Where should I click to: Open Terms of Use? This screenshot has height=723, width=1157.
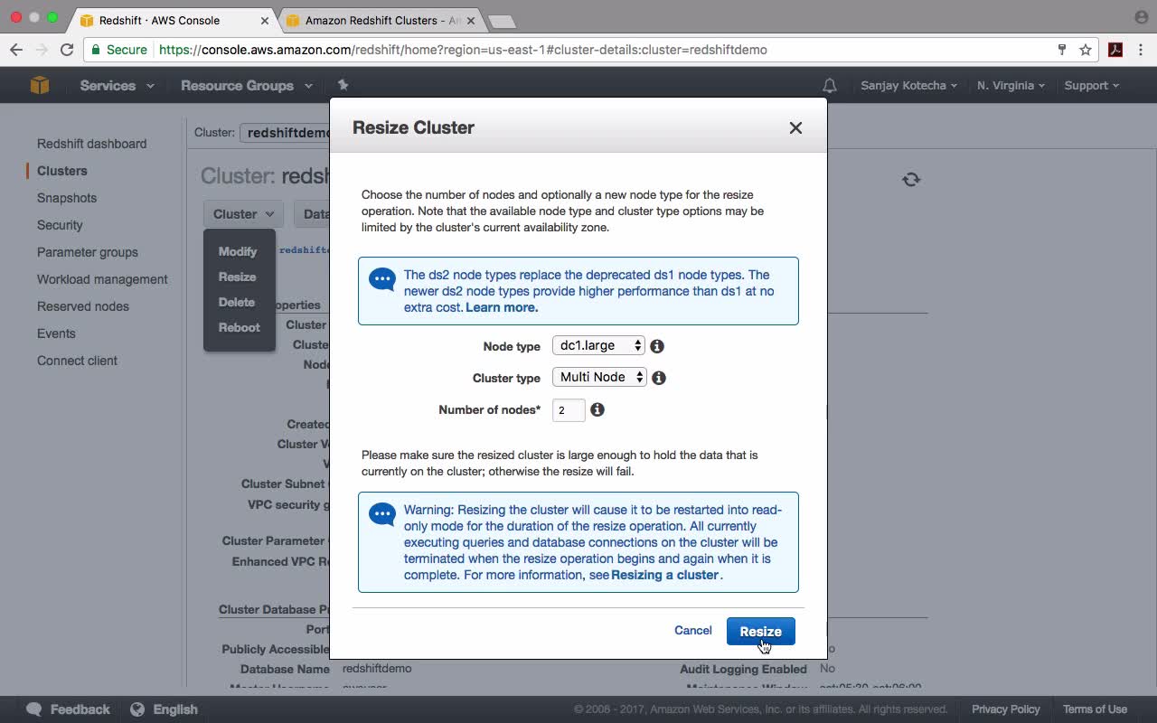coord(1095,709)
